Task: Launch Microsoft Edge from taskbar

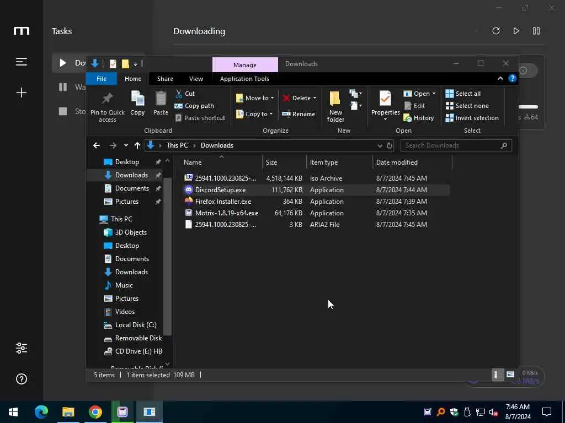Action: [x=41, y=412]
